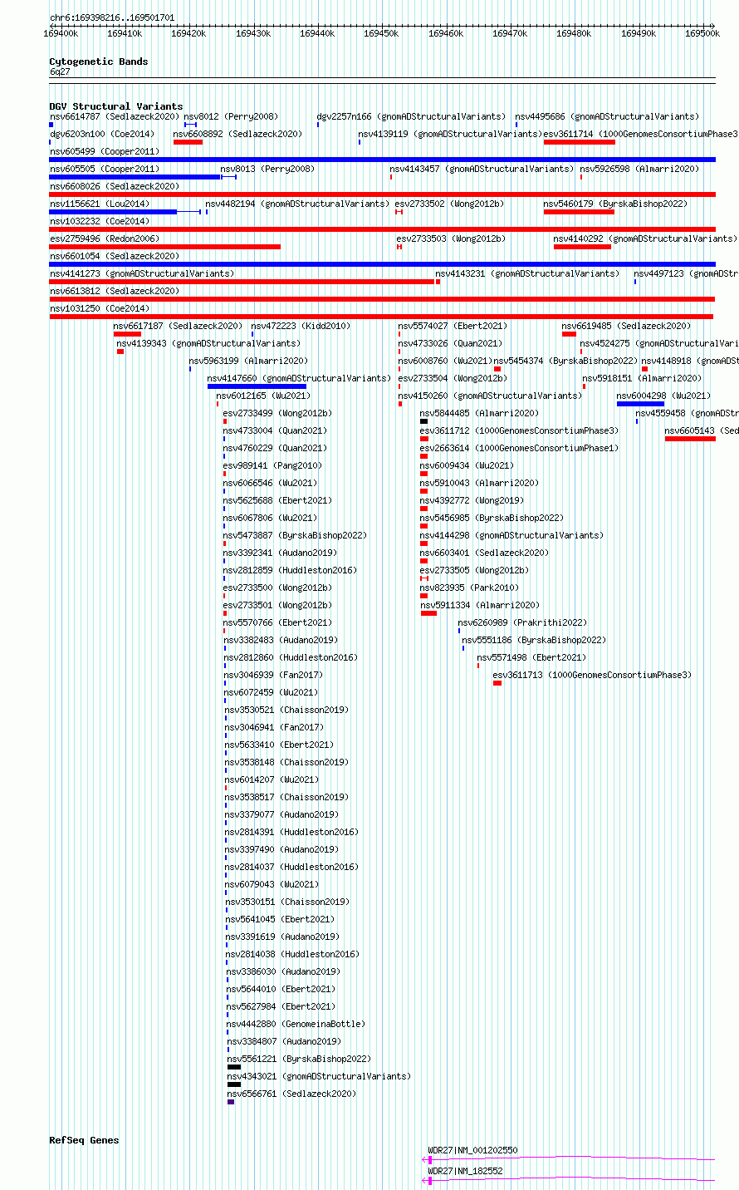This screenshot has width=739, height=1190.
Task: Click the nsv605499 (Cooper2011) blue variant bar
Action: tap(382, 160)
